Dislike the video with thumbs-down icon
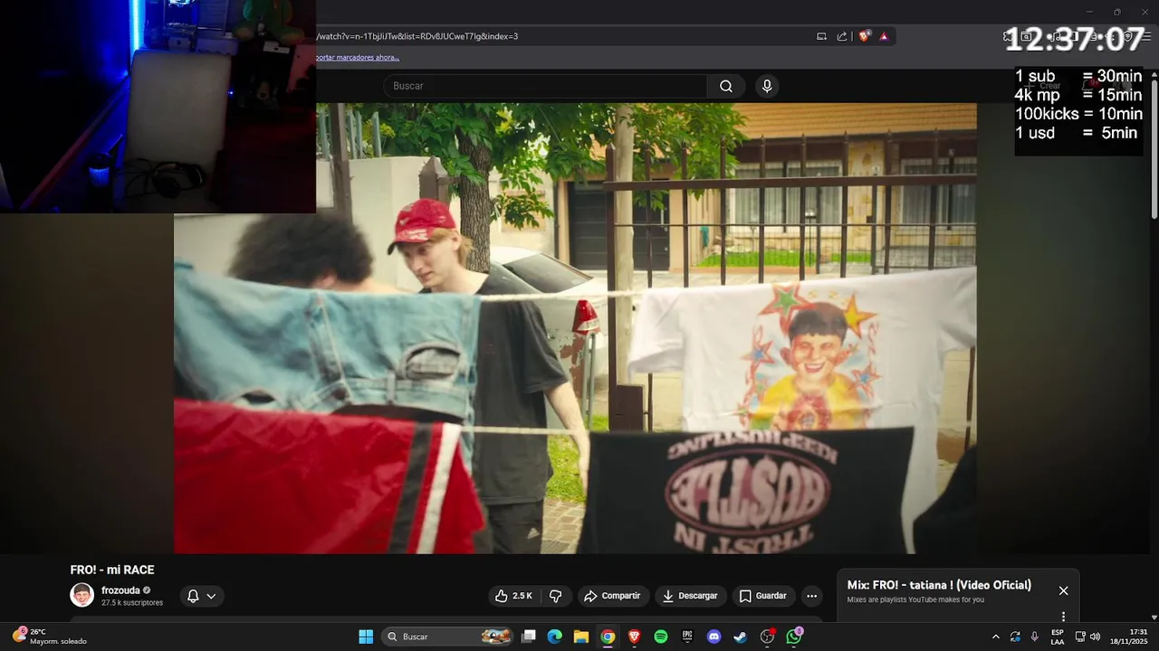 click(x=556, y=596)
